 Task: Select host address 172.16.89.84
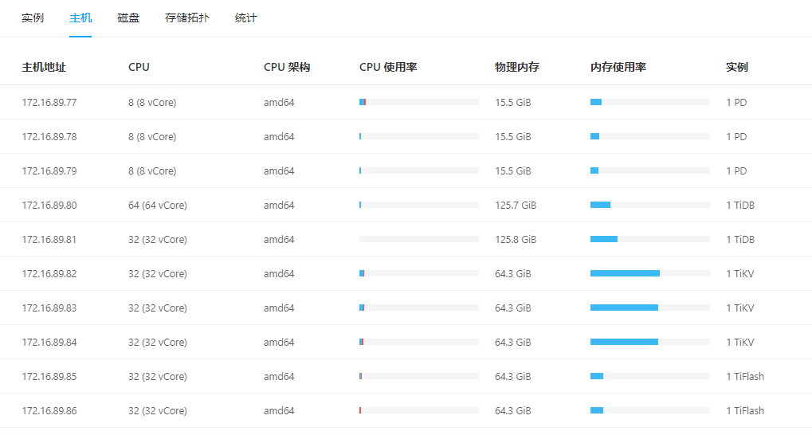click(x=49, y=342)
